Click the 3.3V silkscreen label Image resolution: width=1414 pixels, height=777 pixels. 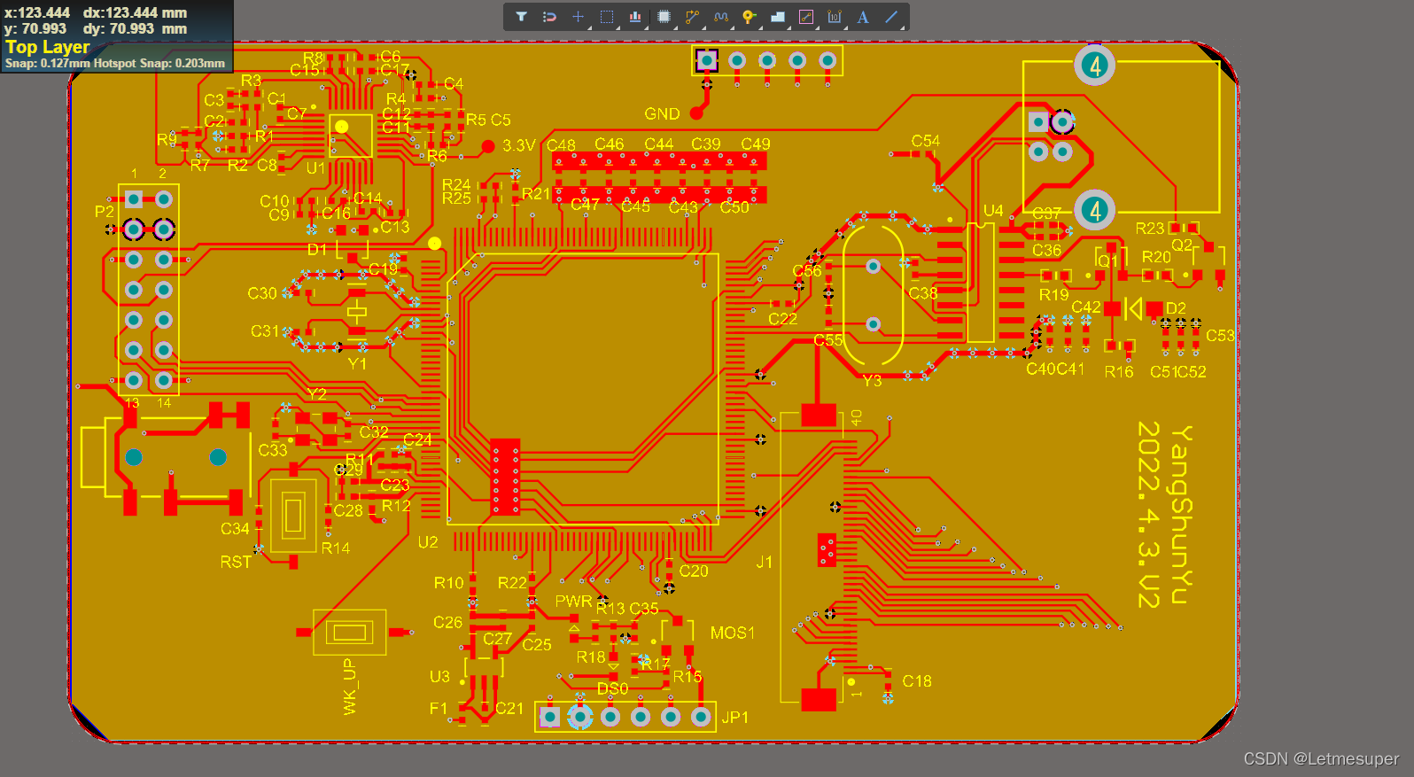coord(519,145)
